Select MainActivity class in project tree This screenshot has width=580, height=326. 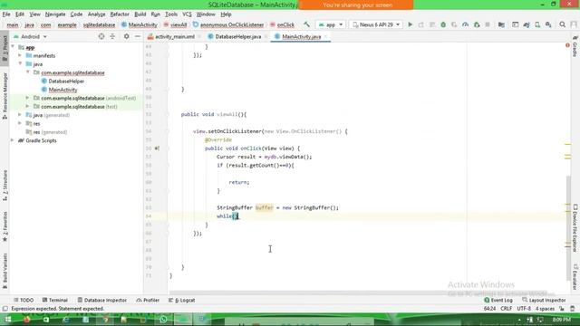coord(59,90)
